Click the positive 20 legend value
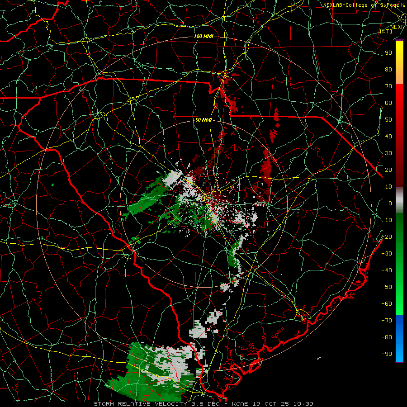The height and width of the screenshot is (407, 407). [x=388, y=170]
